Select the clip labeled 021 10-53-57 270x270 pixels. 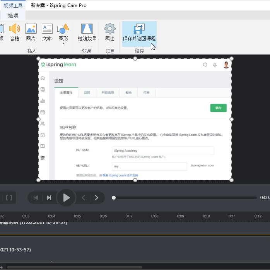[135, 249]
